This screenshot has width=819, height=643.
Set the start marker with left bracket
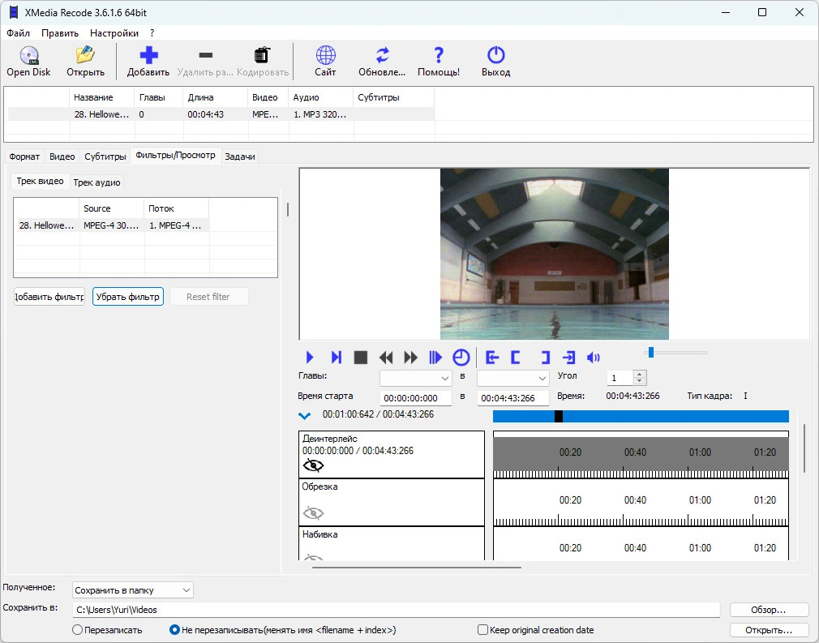[516, 358]
